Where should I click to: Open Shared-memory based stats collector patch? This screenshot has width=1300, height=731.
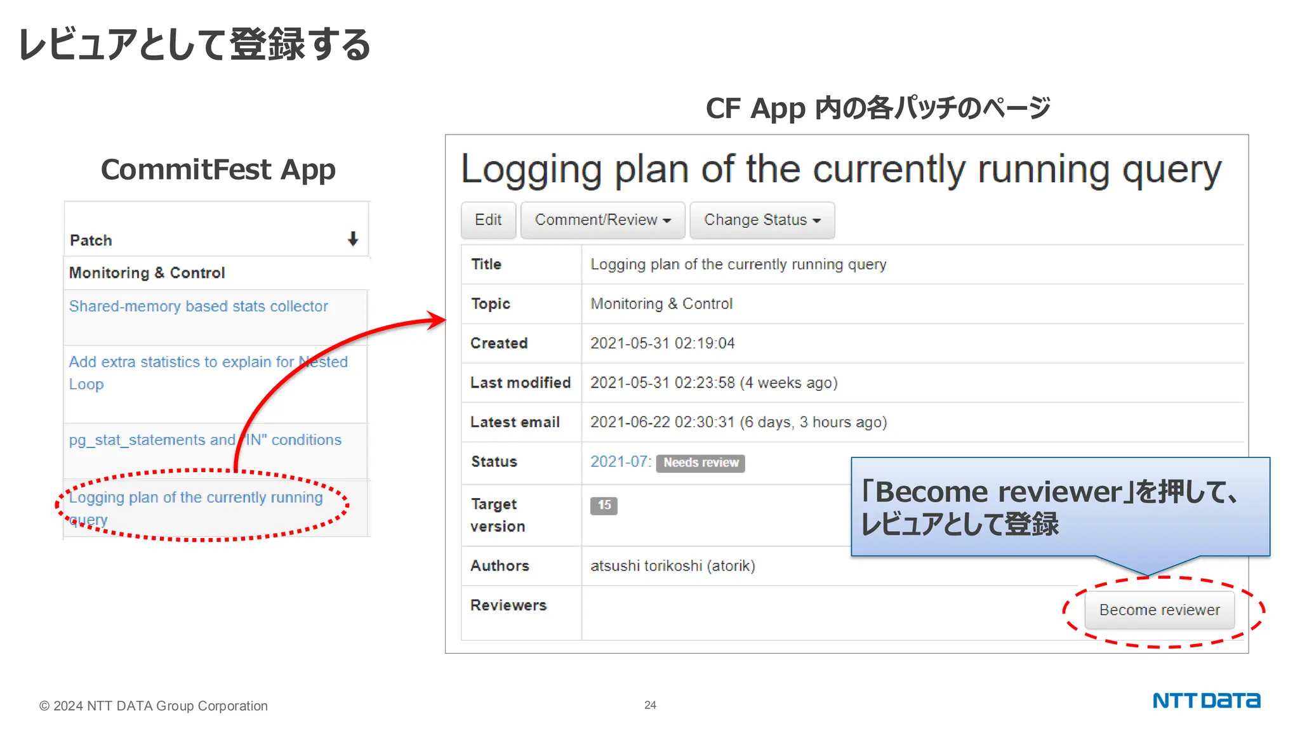pos(198,306)
